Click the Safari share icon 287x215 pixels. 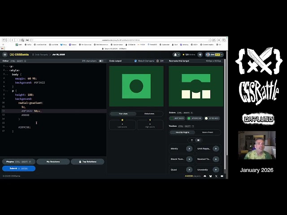214,40
